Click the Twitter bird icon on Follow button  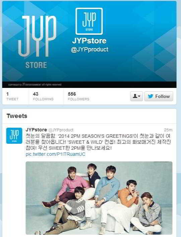point(150,96)
